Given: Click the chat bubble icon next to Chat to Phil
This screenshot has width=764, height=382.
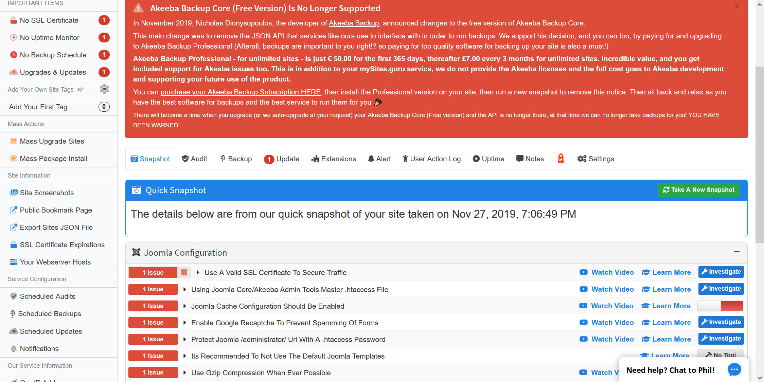Looking at the screenshot, I should coord(734,370).
